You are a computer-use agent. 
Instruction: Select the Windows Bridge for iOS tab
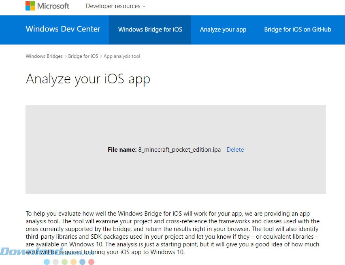click(150, 30)
